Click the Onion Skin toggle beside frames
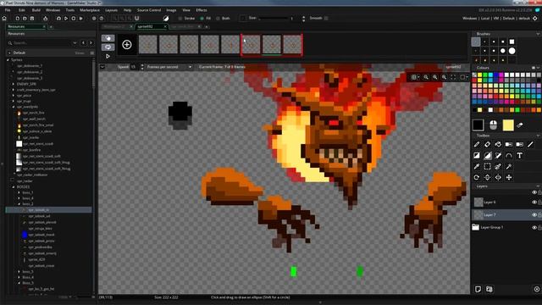The image size is (542, 305). (108, 38)
